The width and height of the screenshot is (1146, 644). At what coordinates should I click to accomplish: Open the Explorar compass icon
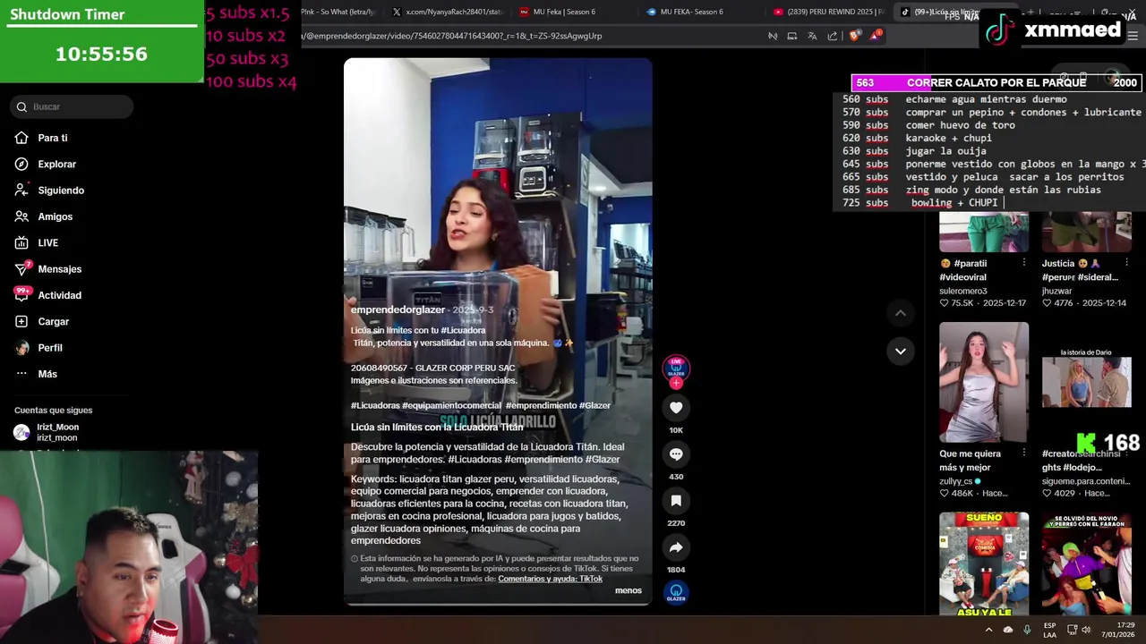point(21,164)
